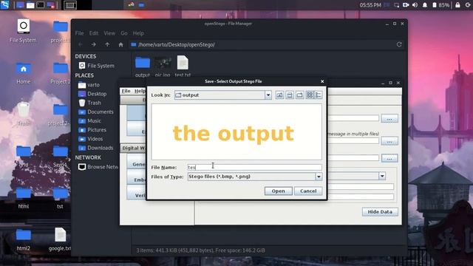Screen dimensions: 473x266
Task: Select Project 2 desktop folder
Action: click(61, 73)
